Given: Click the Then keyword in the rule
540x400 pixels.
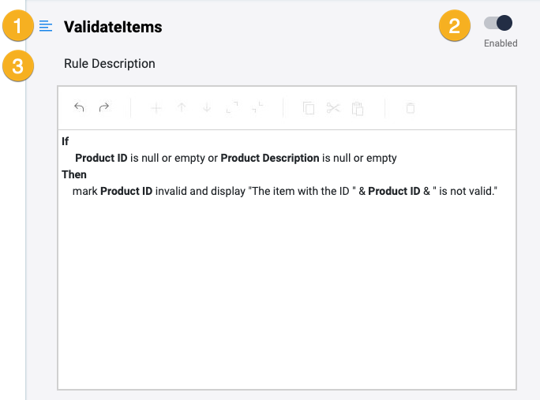Looking at the screenshot, I should (74, 174).
